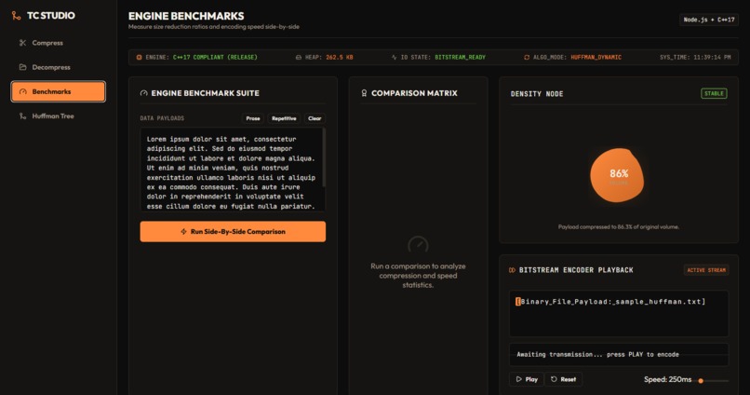Click the HEAP memory icon
This screenshot has height=395, width=750.
299,57
